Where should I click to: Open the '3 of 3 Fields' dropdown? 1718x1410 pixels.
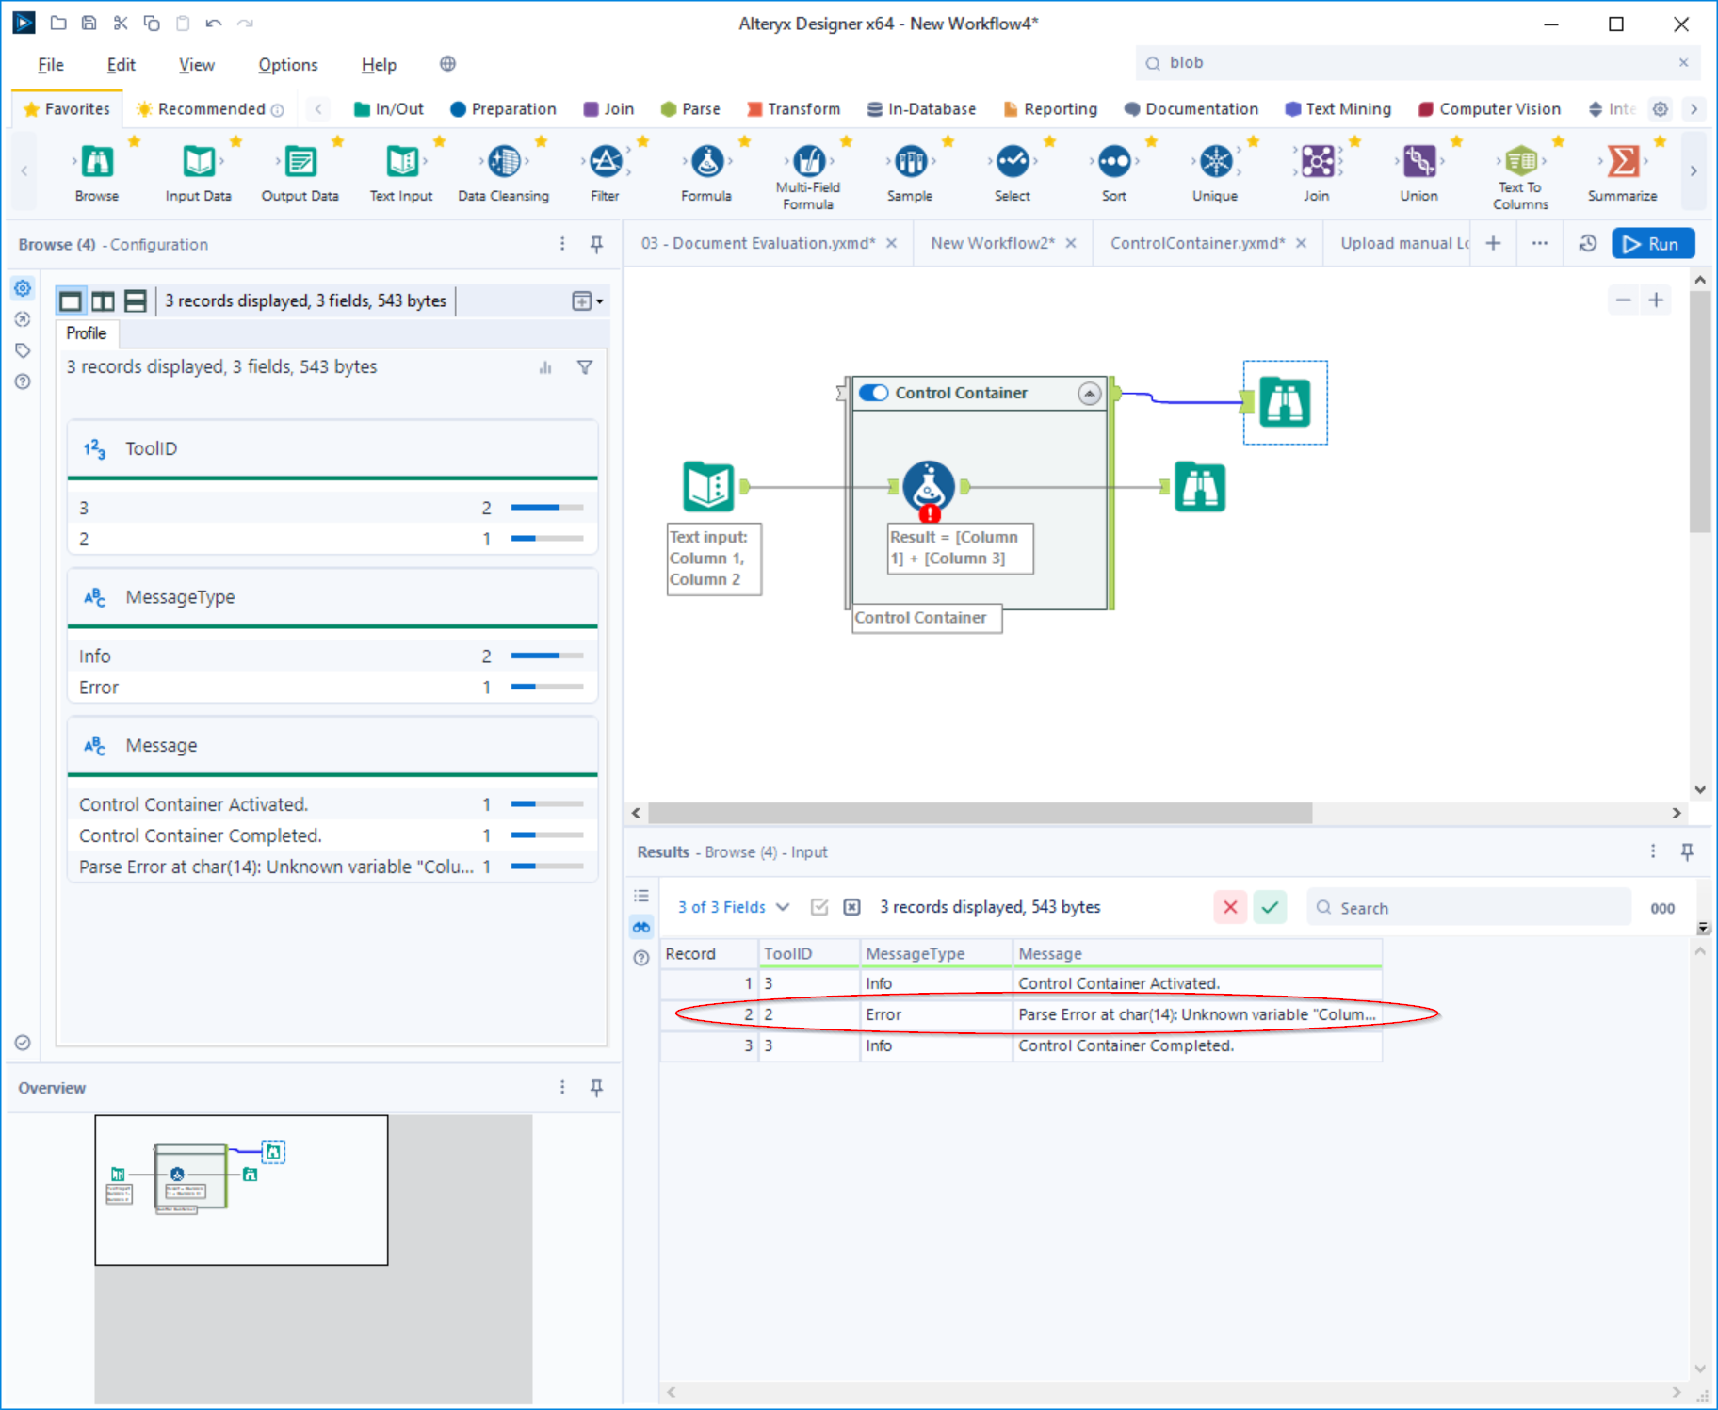click(x=732, y=906)
